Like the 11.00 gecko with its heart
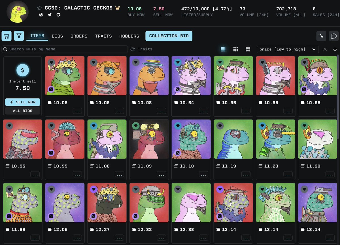The width and height of the screenshot is (340, 245). [x=93, y=125]
